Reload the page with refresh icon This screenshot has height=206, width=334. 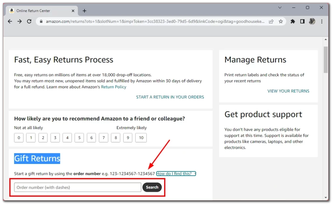pyautogui.click(x=29, y=22)
